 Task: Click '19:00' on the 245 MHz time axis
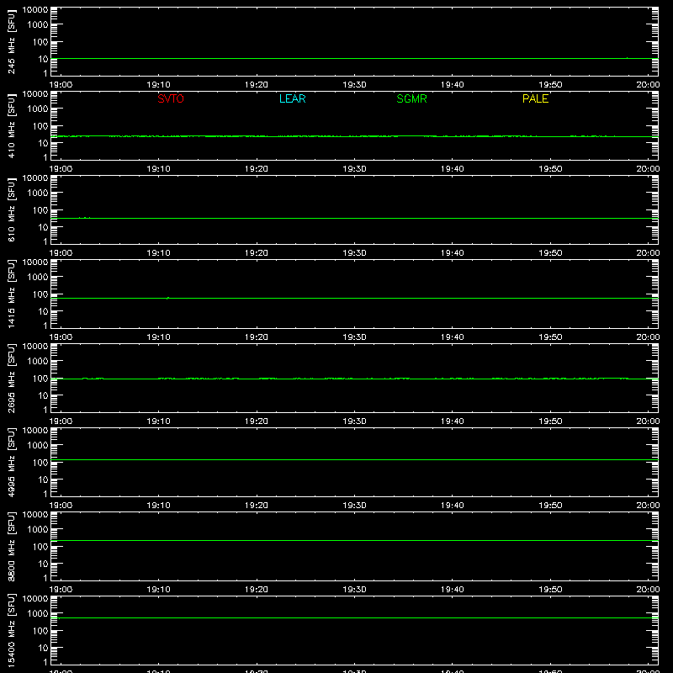[61, 85]
